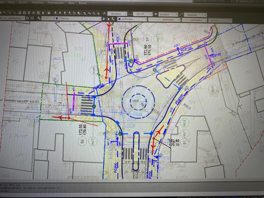
Task: Open the Pomoc menu
Action: pos(83,3)
